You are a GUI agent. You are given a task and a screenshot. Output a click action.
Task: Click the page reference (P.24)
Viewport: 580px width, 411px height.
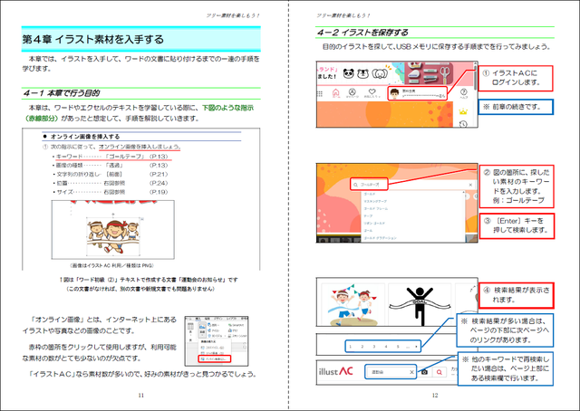pos(159,183)
